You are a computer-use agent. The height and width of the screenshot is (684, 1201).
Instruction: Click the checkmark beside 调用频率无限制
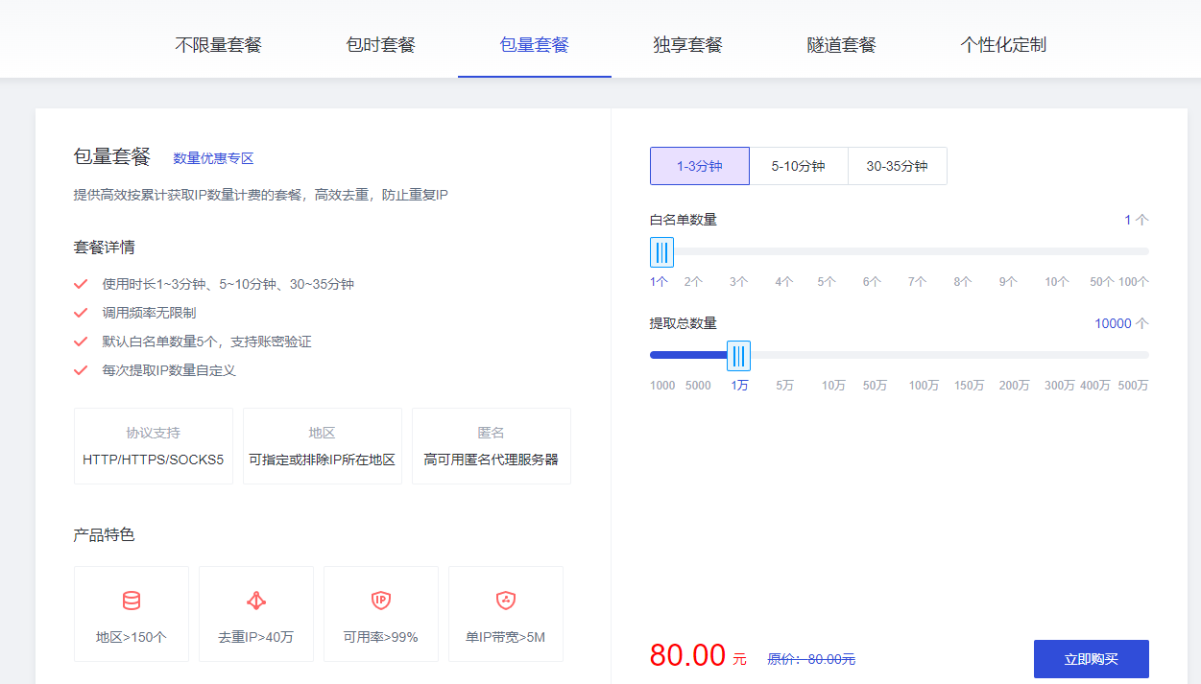82,313
